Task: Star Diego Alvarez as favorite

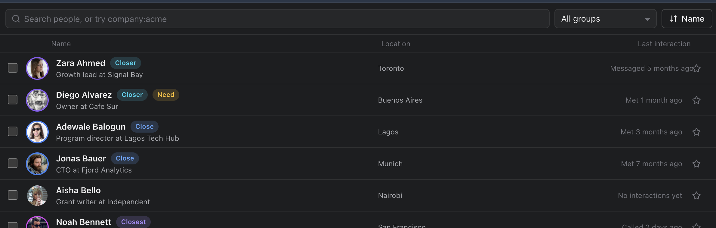Action: (x=696, y=100)
